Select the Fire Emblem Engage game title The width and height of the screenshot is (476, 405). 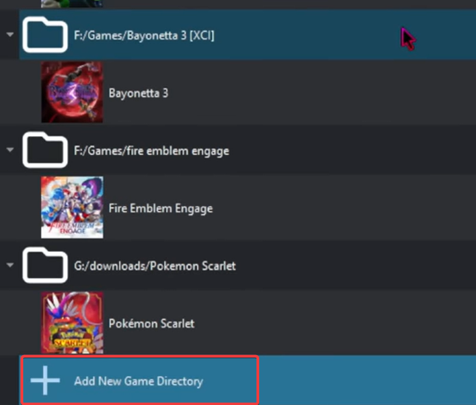tap(161, 208)
